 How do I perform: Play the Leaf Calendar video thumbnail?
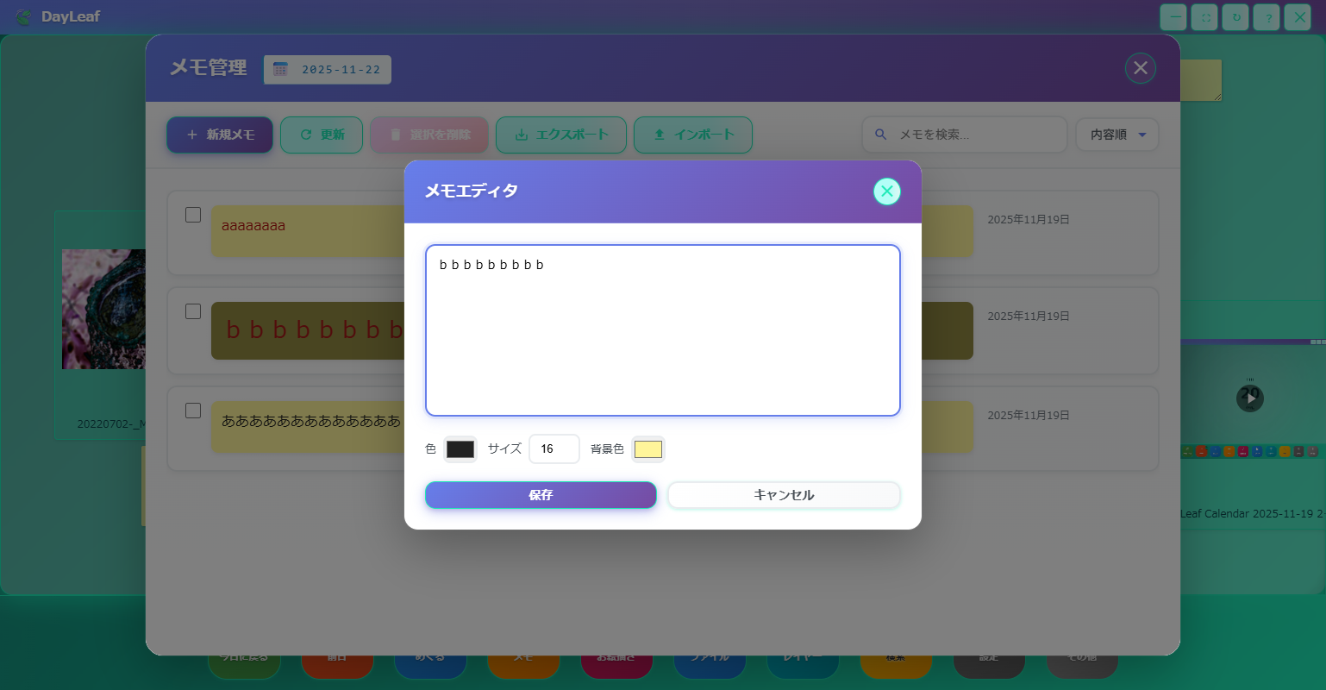1249,398
